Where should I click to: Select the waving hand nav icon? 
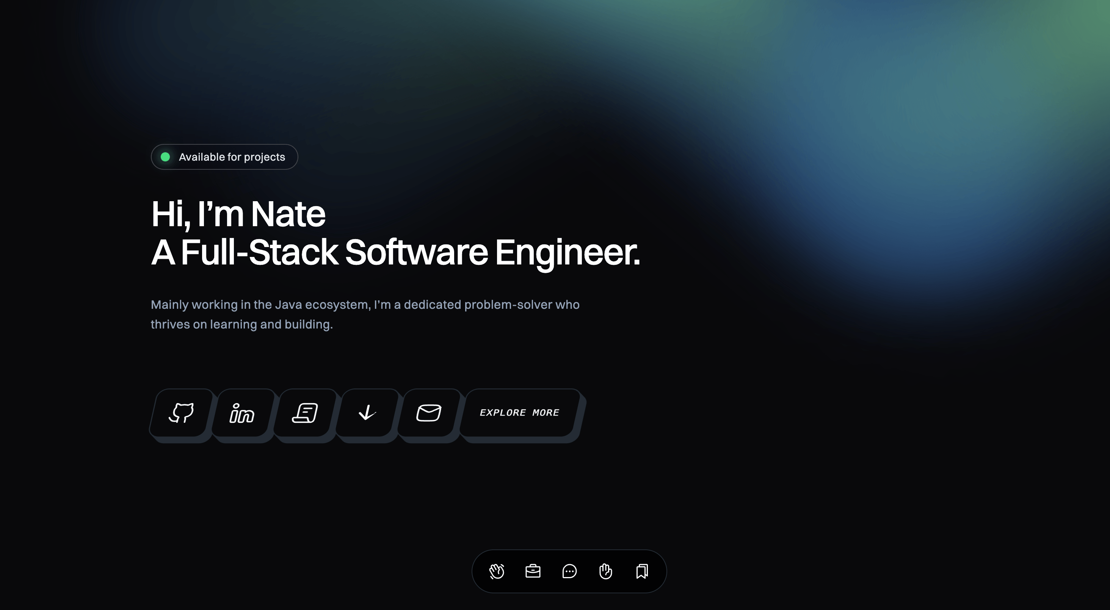point(497,571)
